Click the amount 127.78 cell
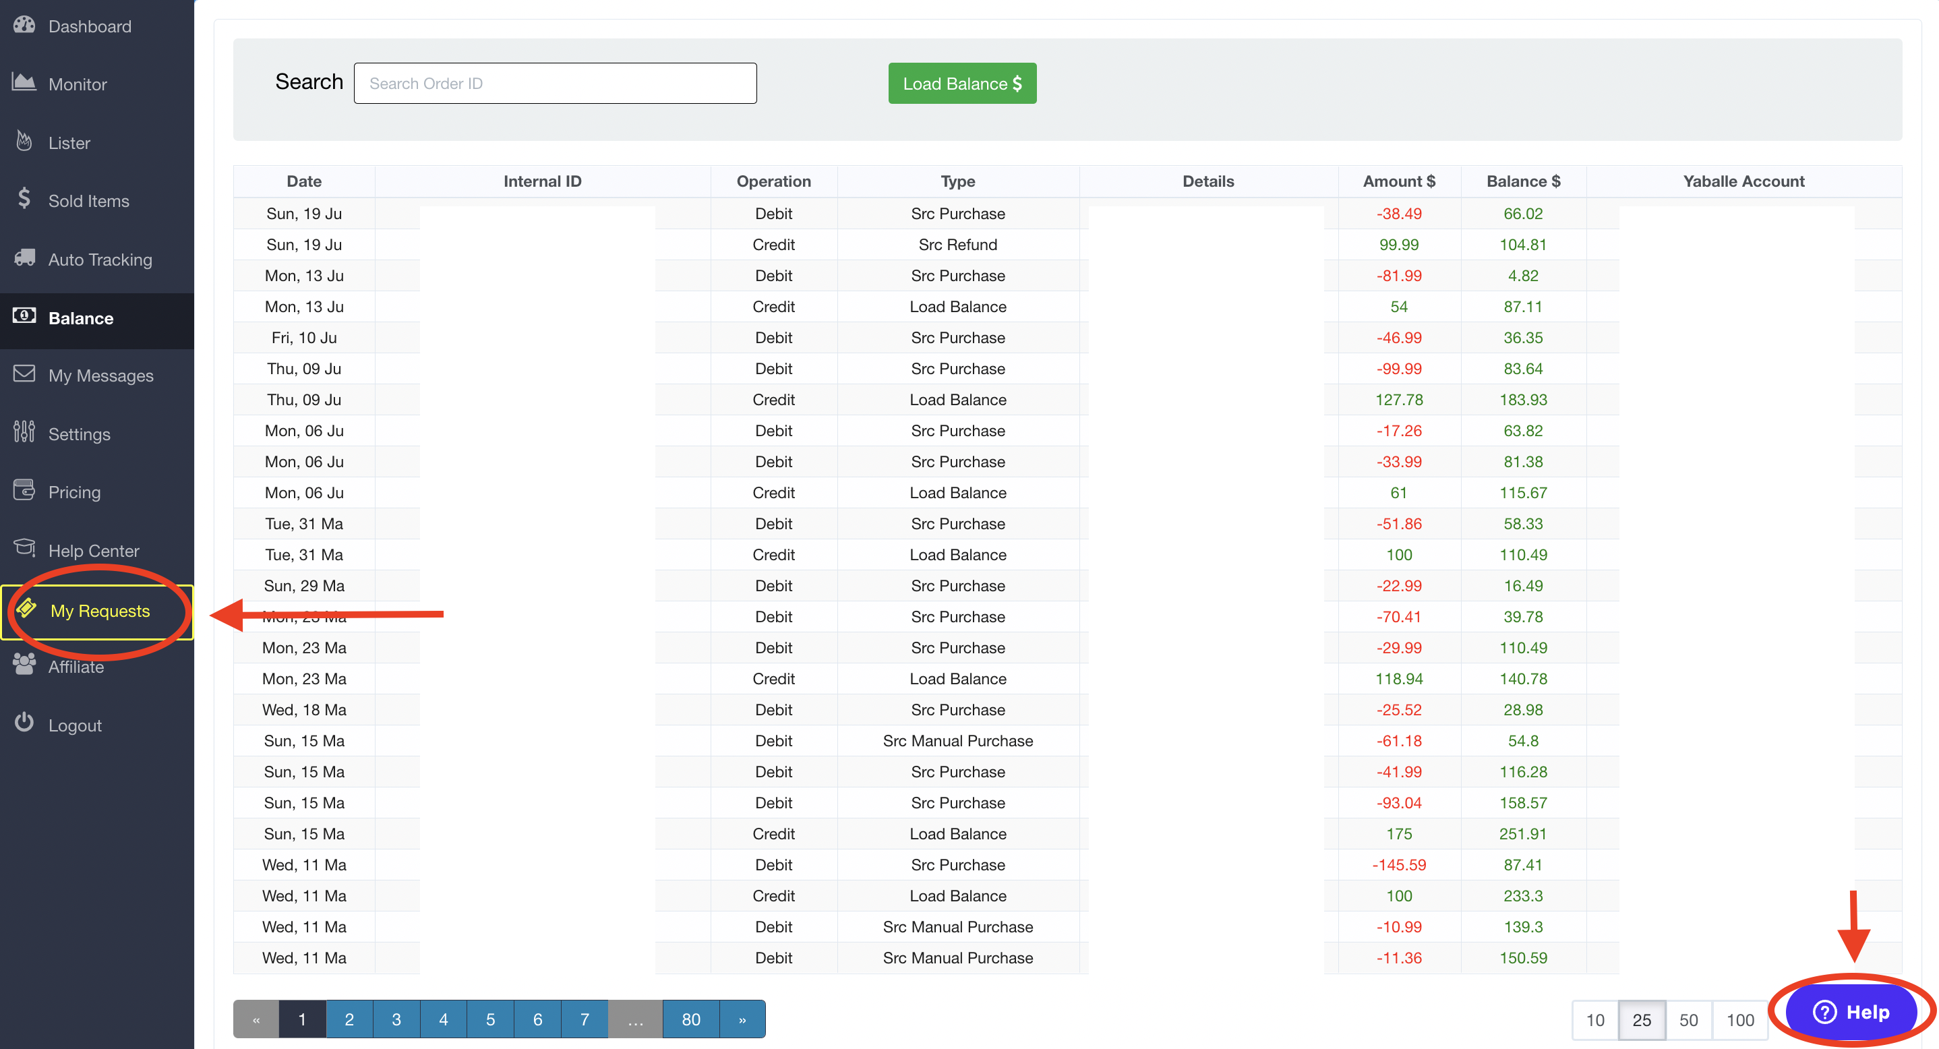This screenshot has width=1939, height=1049. pos(1399,400)
